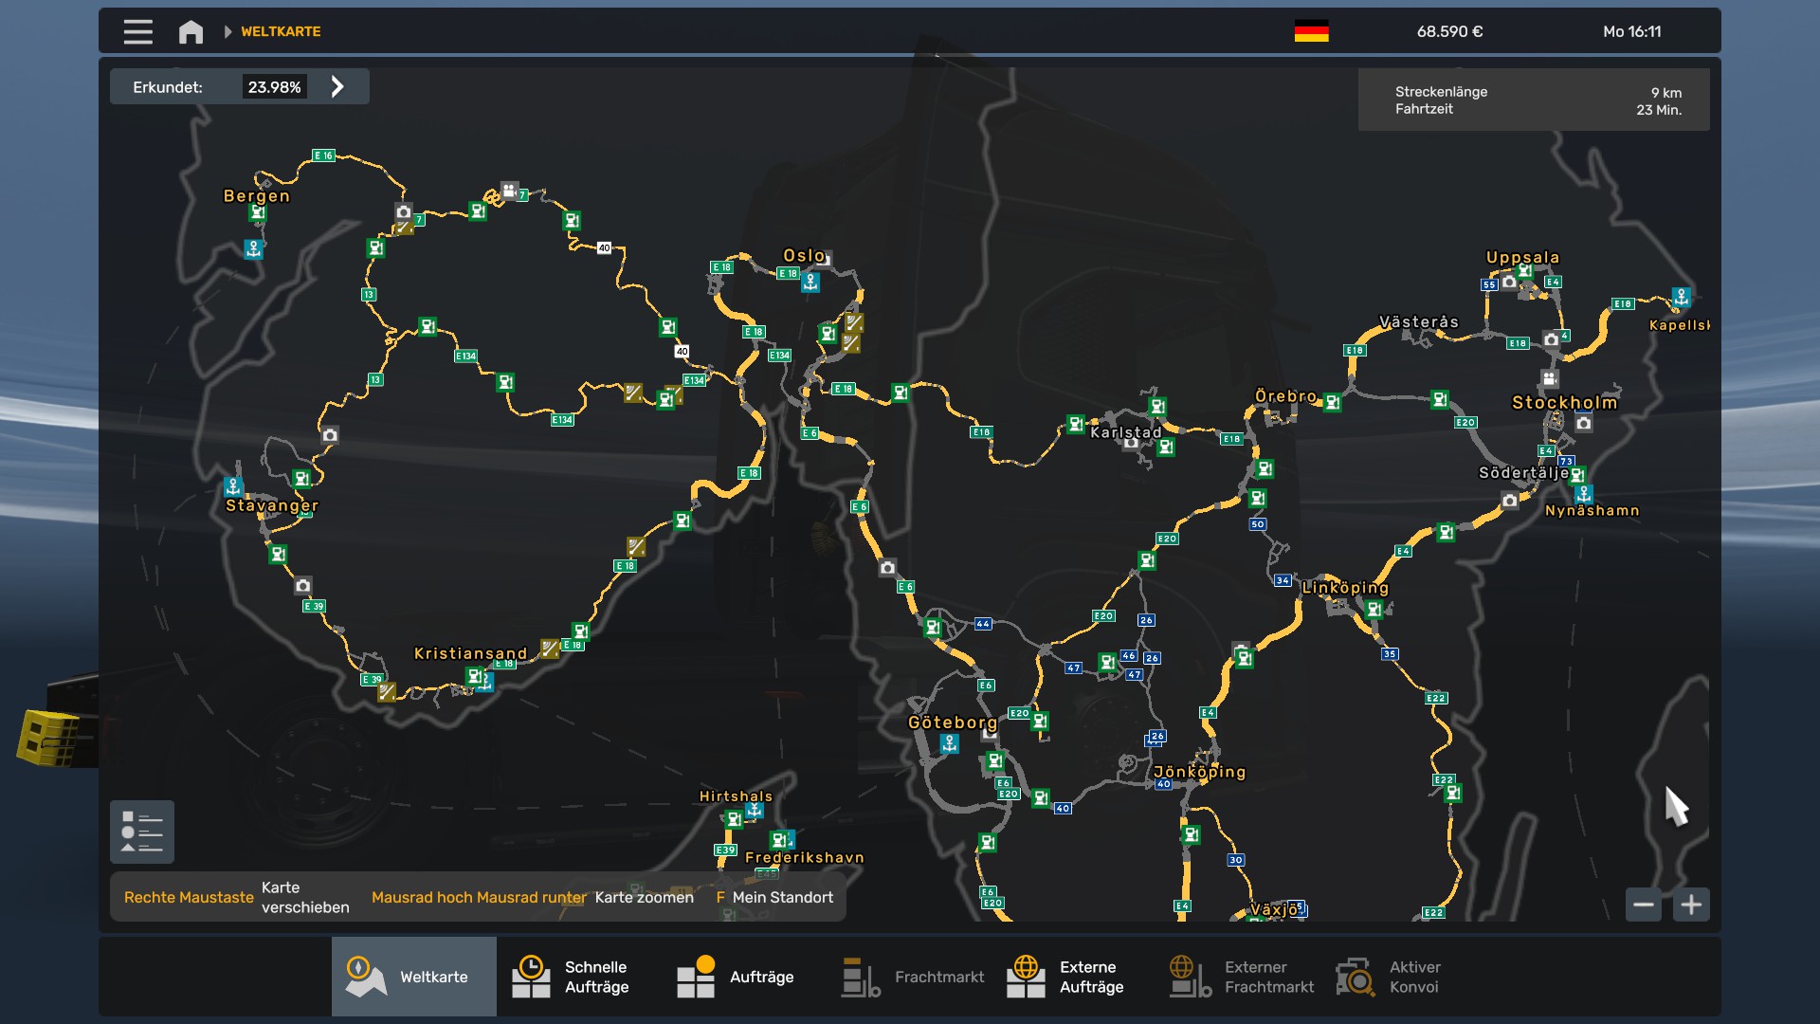Click the Stavanger city label

pos(272,505)
